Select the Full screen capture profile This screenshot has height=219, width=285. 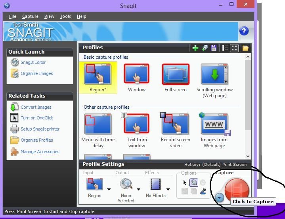tap(176, 78)
